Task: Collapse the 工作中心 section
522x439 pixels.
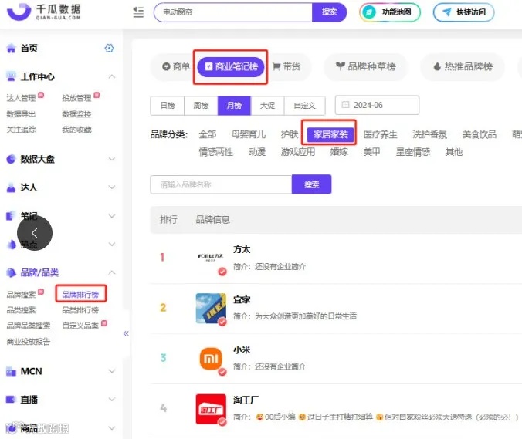Action: tap(112, 76)
